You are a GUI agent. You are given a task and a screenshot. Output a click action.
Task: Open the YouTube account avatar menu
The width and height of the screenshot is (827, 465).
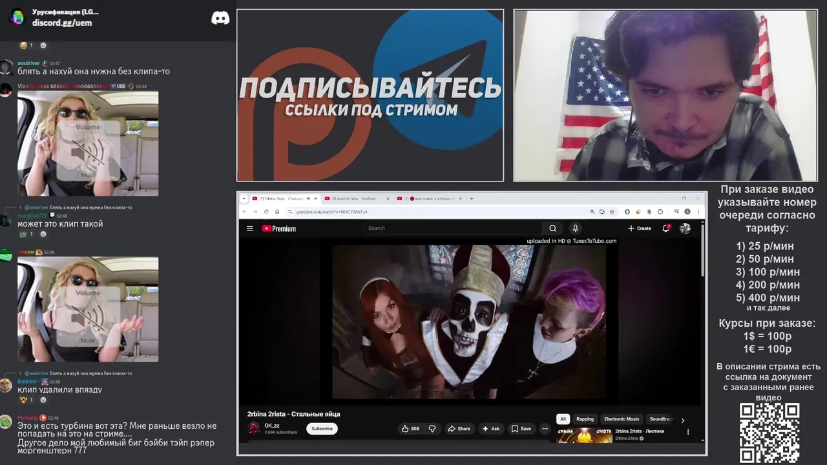coord(685,228)
